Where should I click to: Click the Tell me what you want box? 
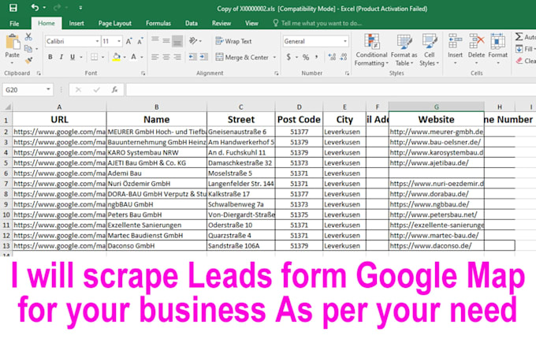318,23
